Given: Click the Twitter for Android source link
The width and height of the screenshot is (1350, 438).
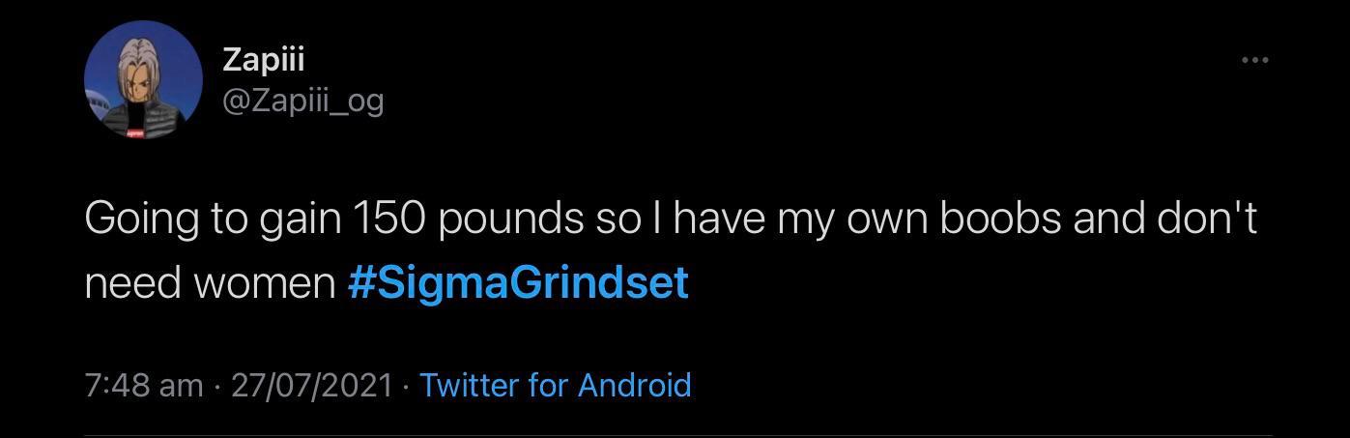Looking at the screenshot, I should pos(556,385).
